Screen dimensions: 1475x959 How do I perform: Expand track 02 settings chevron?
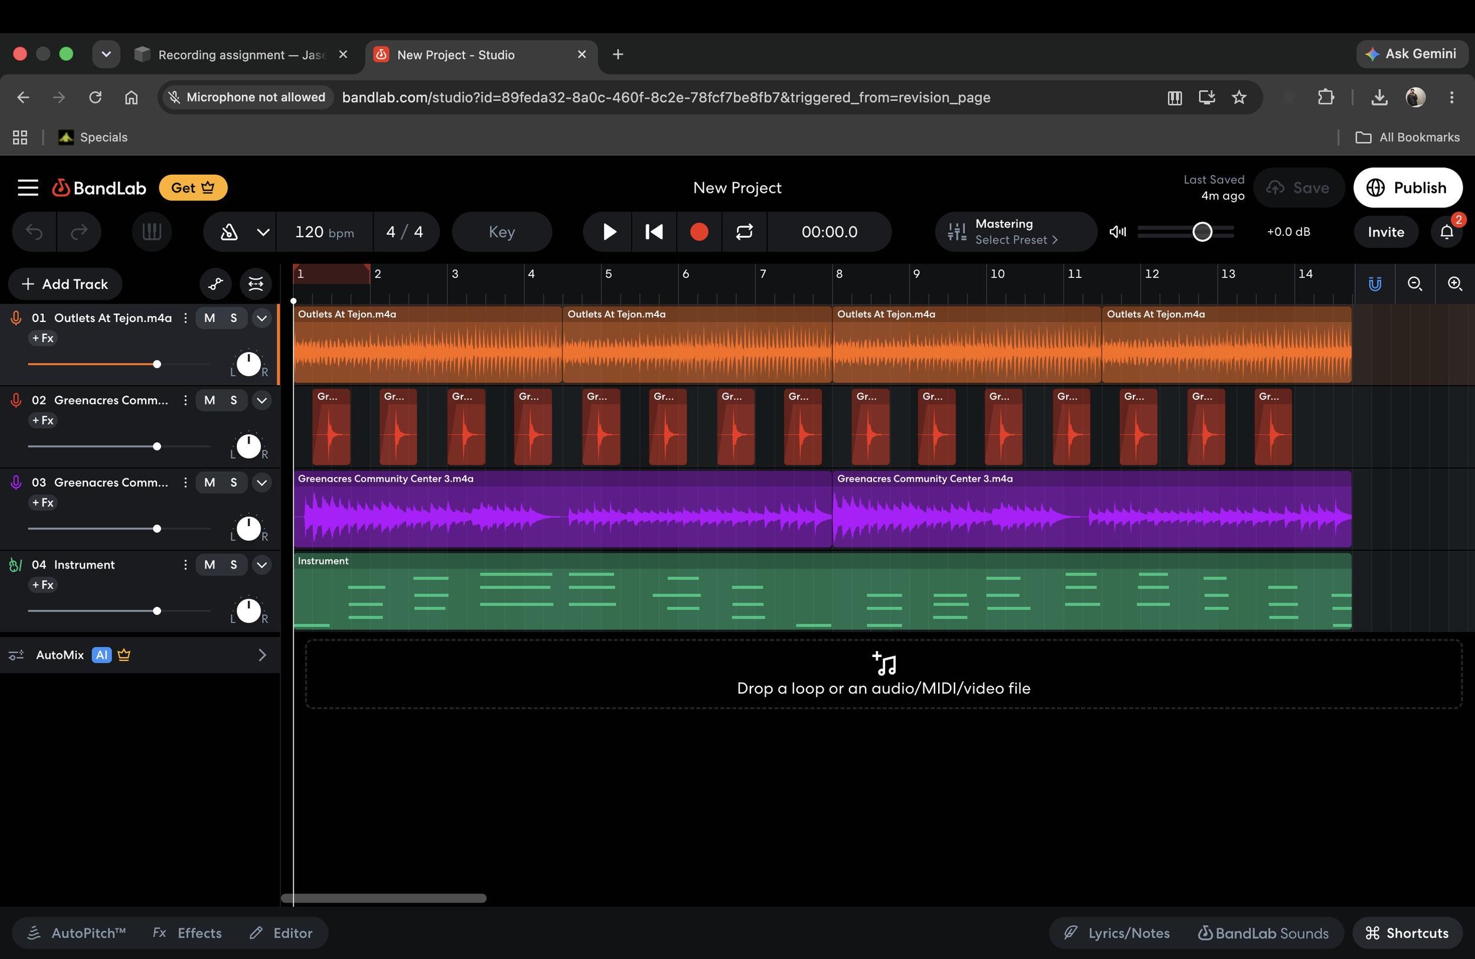point(262,400)
